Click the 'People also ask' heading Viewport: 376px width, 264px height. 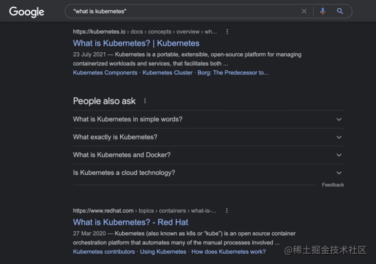(104, 101)
